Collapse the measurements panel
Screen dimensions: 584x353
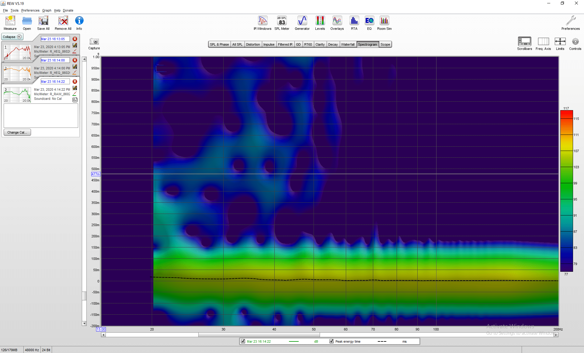(12, 37)
